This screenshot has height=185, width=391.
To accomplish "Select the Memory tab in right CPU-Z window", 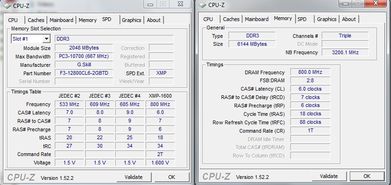I will (x=283, y=18).
